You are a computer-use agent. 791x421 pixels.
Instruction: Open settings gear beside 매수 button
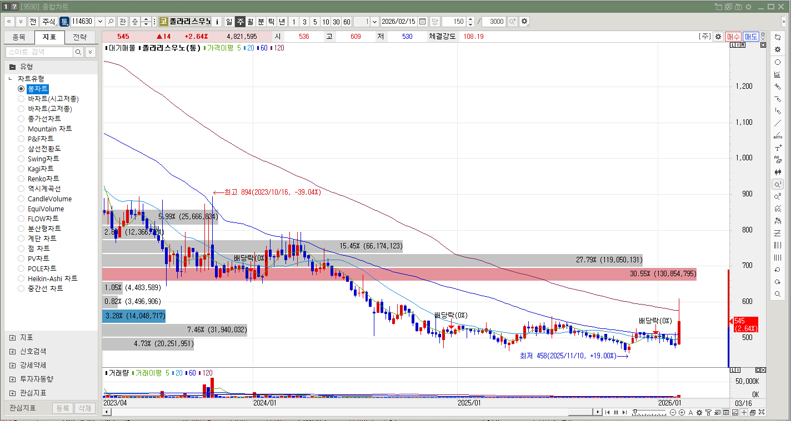click(718, 37)
